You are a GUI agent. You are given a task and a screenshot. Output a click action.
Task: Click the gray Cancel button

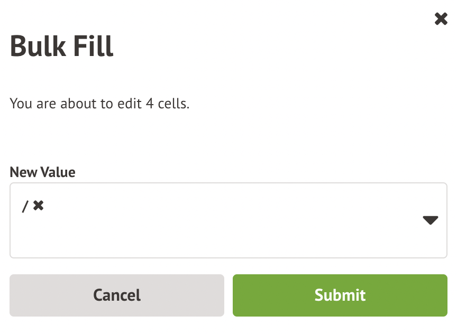click(x=117, y=295)
